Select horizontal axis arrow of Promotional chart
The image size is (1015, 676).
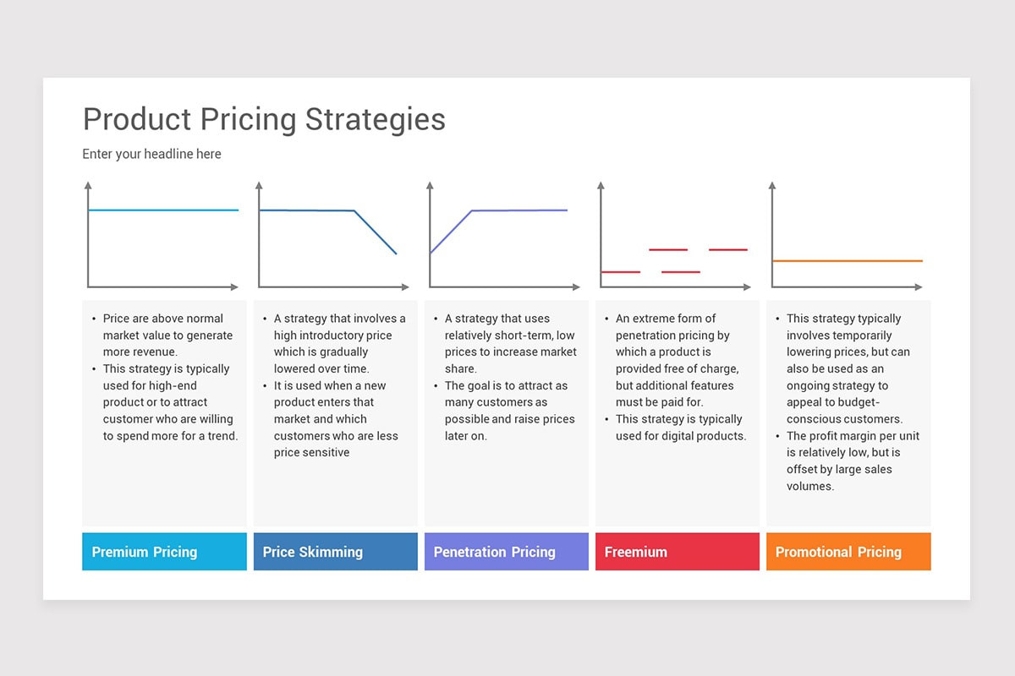[x=919, y=287]
